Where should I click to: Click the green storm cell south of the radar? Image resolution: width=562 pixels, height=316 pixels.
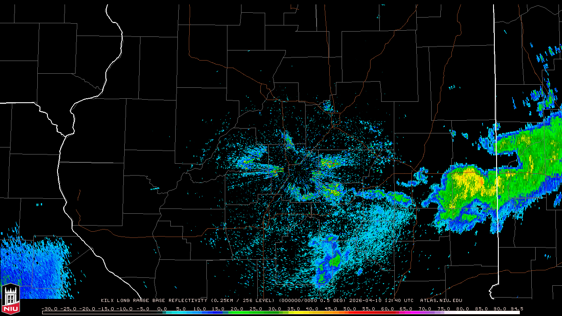[335, 262]
